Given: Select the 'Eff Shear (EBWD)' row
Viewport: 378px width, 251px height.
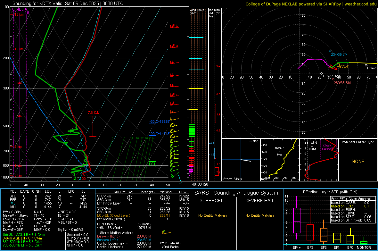Looking at the screenshot, I should click(x=143, y=219).
